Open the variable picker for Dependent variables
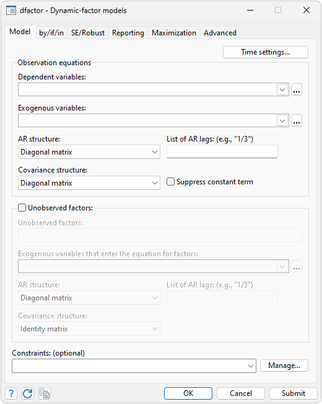Screen dimensions: 322x404 pos(297,89)
